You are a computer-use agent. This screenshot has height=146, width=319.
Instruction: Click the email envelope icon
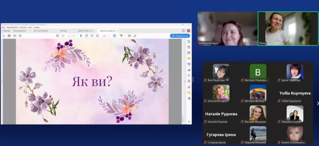tap(15, 36)
